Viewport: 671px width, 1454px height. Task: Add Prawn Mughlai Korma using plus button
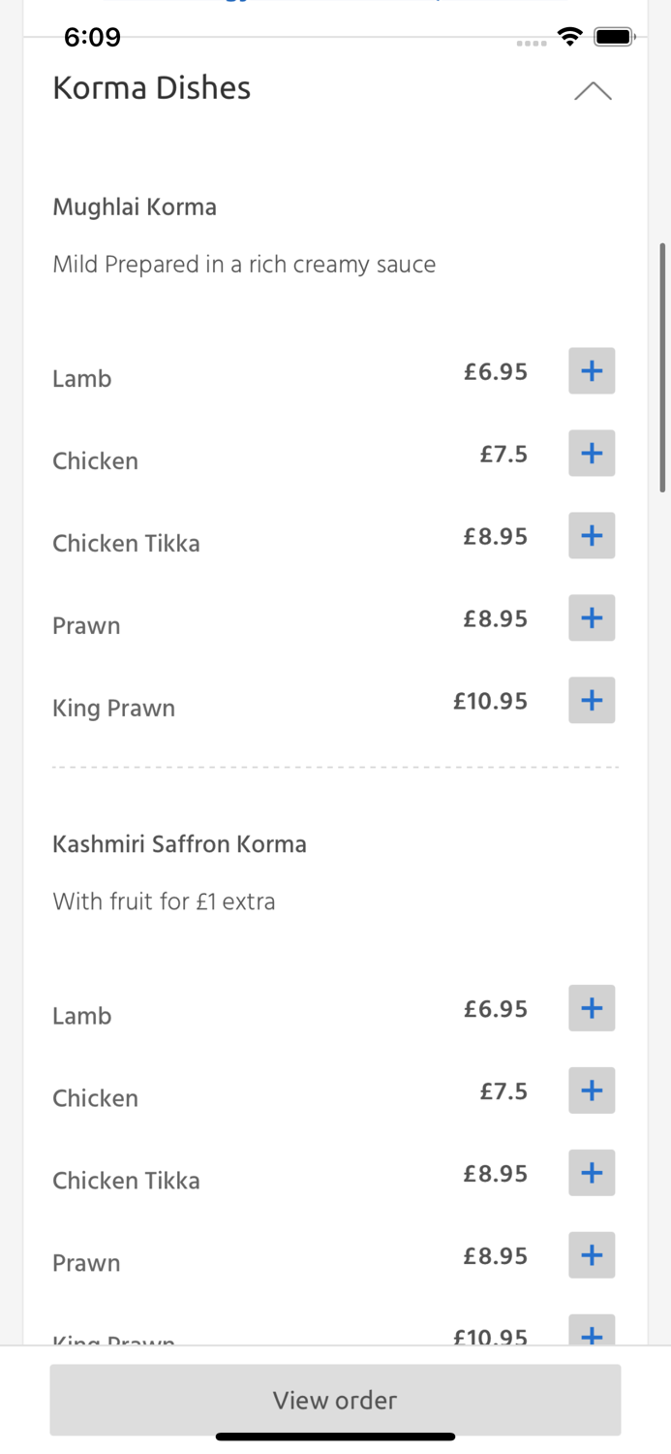592,617
